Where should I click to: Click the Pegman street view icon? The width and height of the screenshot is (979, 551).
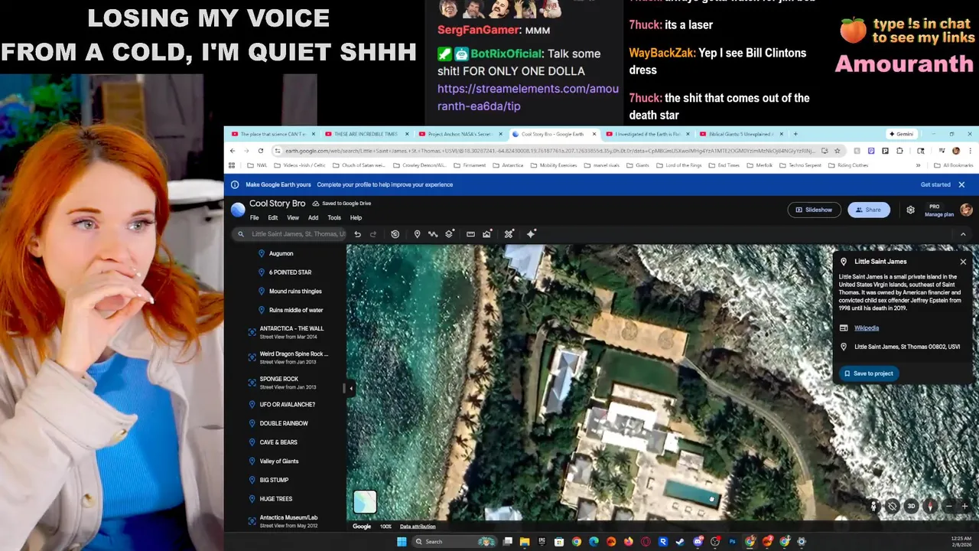point(873,506)
